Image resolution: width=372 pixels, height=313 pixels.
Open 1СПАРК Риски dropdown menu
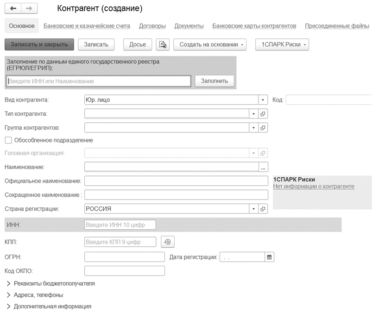[282, 44]
